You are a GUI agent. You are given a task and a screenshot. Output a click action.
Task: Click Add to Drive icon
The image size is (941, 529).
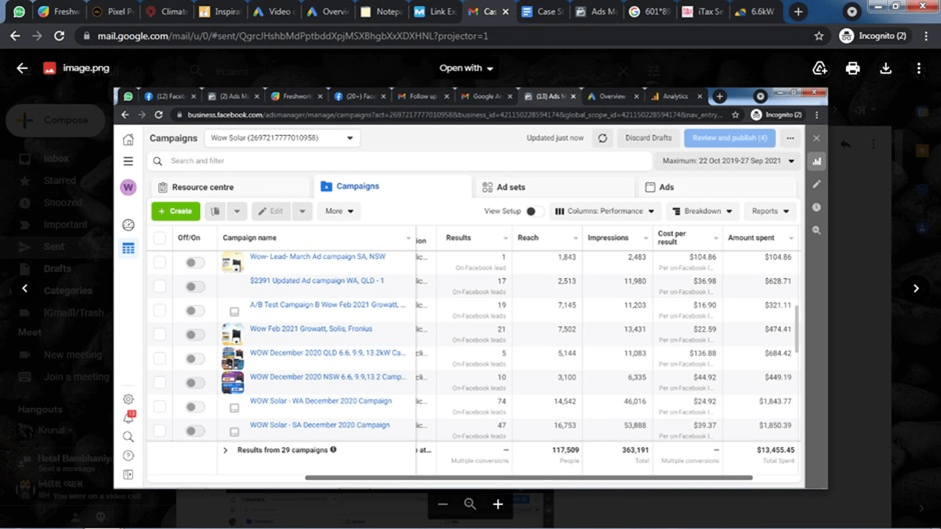click(x=820, y=68)
